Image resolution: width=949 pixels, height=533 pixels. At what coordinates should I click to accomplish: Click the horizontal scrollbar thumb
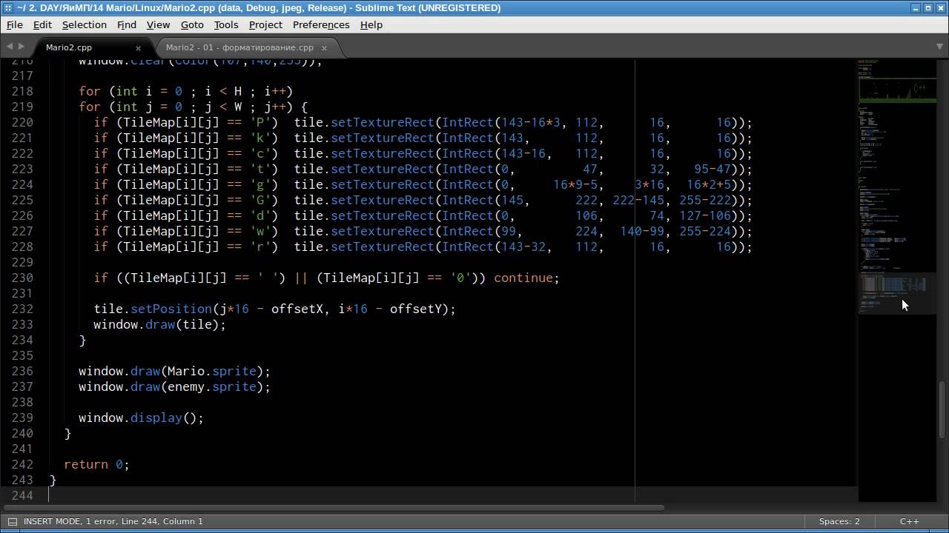[x=332, y=508]
